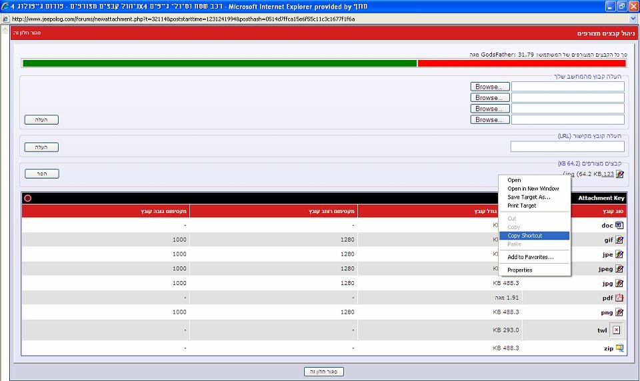
Task: Open the address bar dropdown arrow
Action: pos(633,19)
